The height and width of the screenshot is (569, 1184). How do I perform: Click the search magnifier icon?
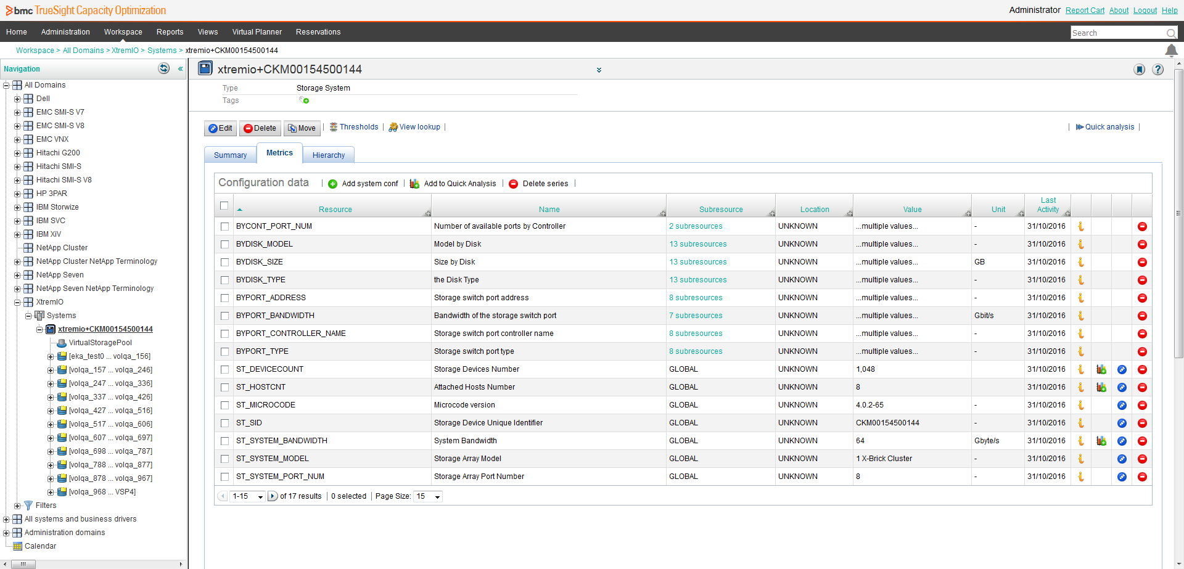1170,33
